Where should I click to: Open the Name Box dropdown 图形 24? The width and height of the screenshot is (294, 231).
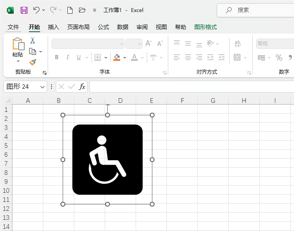tap(42, 87)
